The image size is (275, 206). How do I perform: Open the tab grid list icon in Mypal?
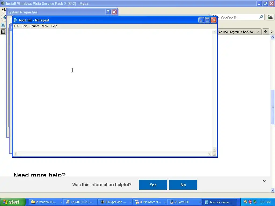point(272,32)
